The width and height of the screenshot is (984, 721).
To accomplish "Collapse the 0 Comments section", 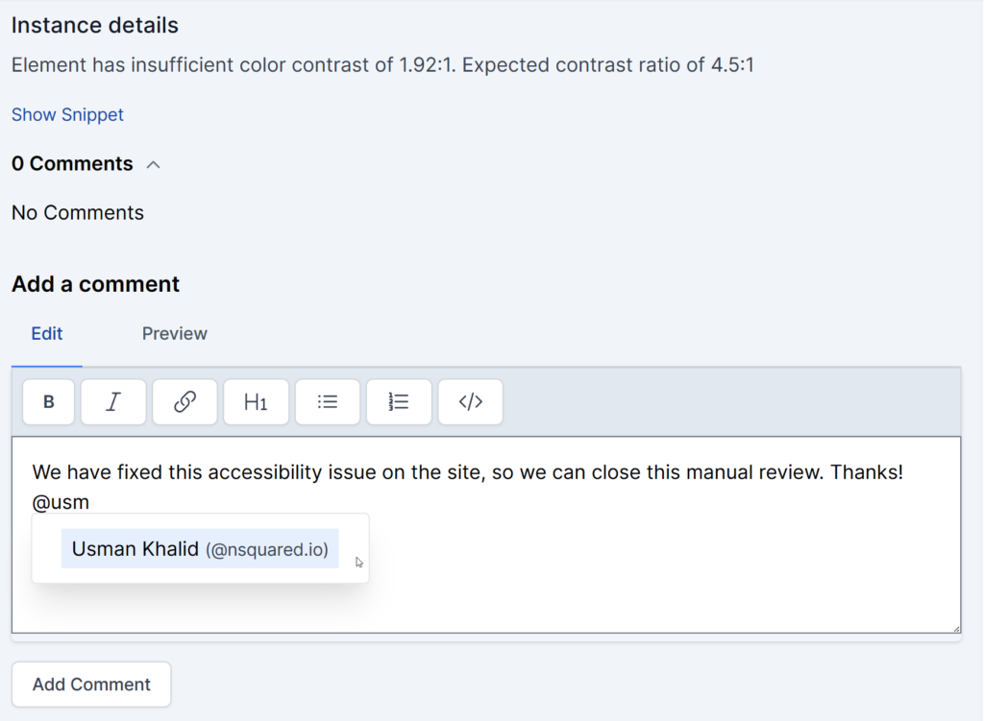I will [x=154, y=163].
